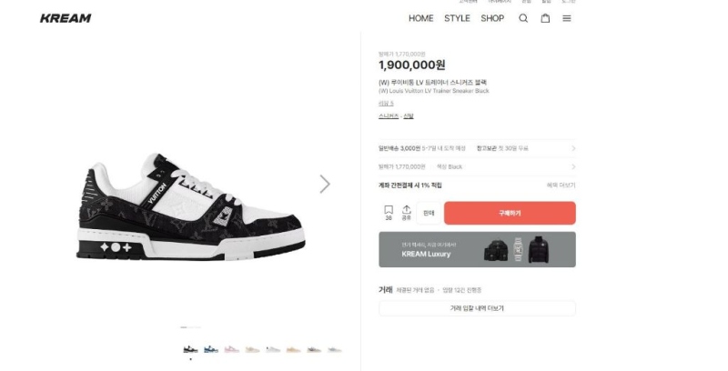
Task: Click the share icon
Action: (x=407, y=213)
